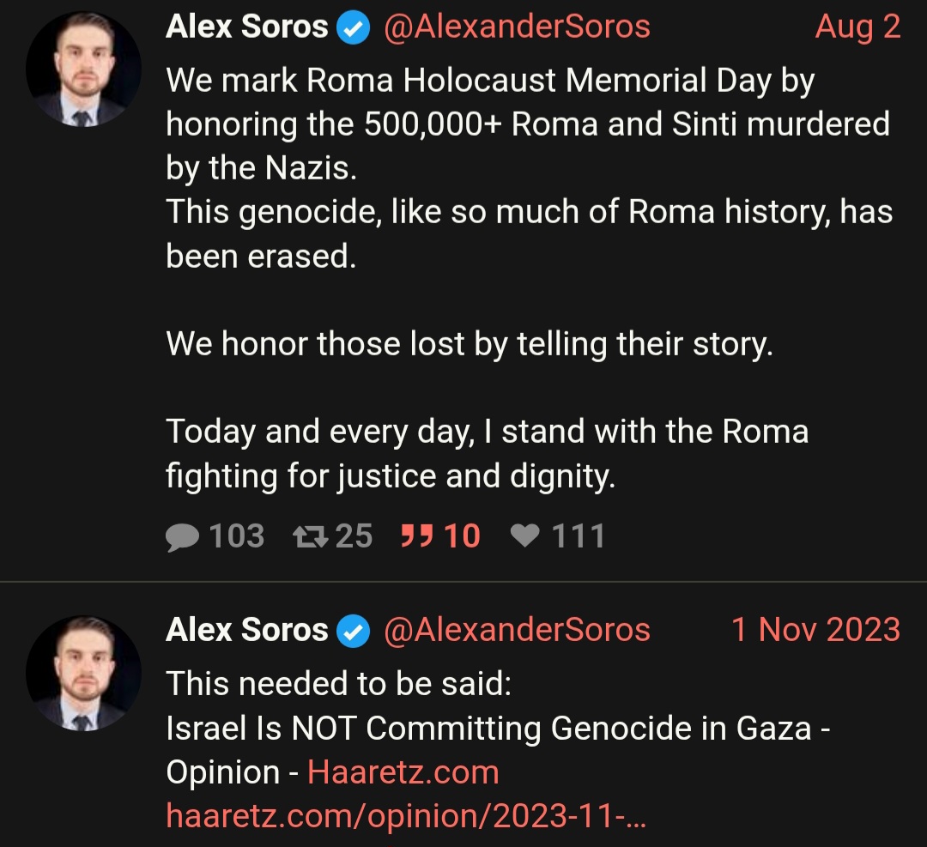Screen dimensions: 927x847
Task: View the 103 replies count
Action: click(237, 536)
